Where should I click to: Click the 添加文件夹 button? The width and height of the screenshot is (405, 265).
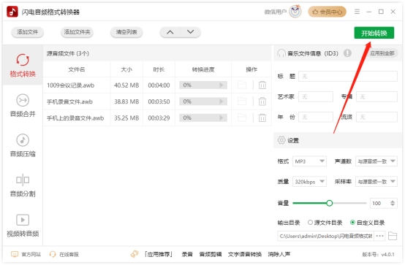77,32
